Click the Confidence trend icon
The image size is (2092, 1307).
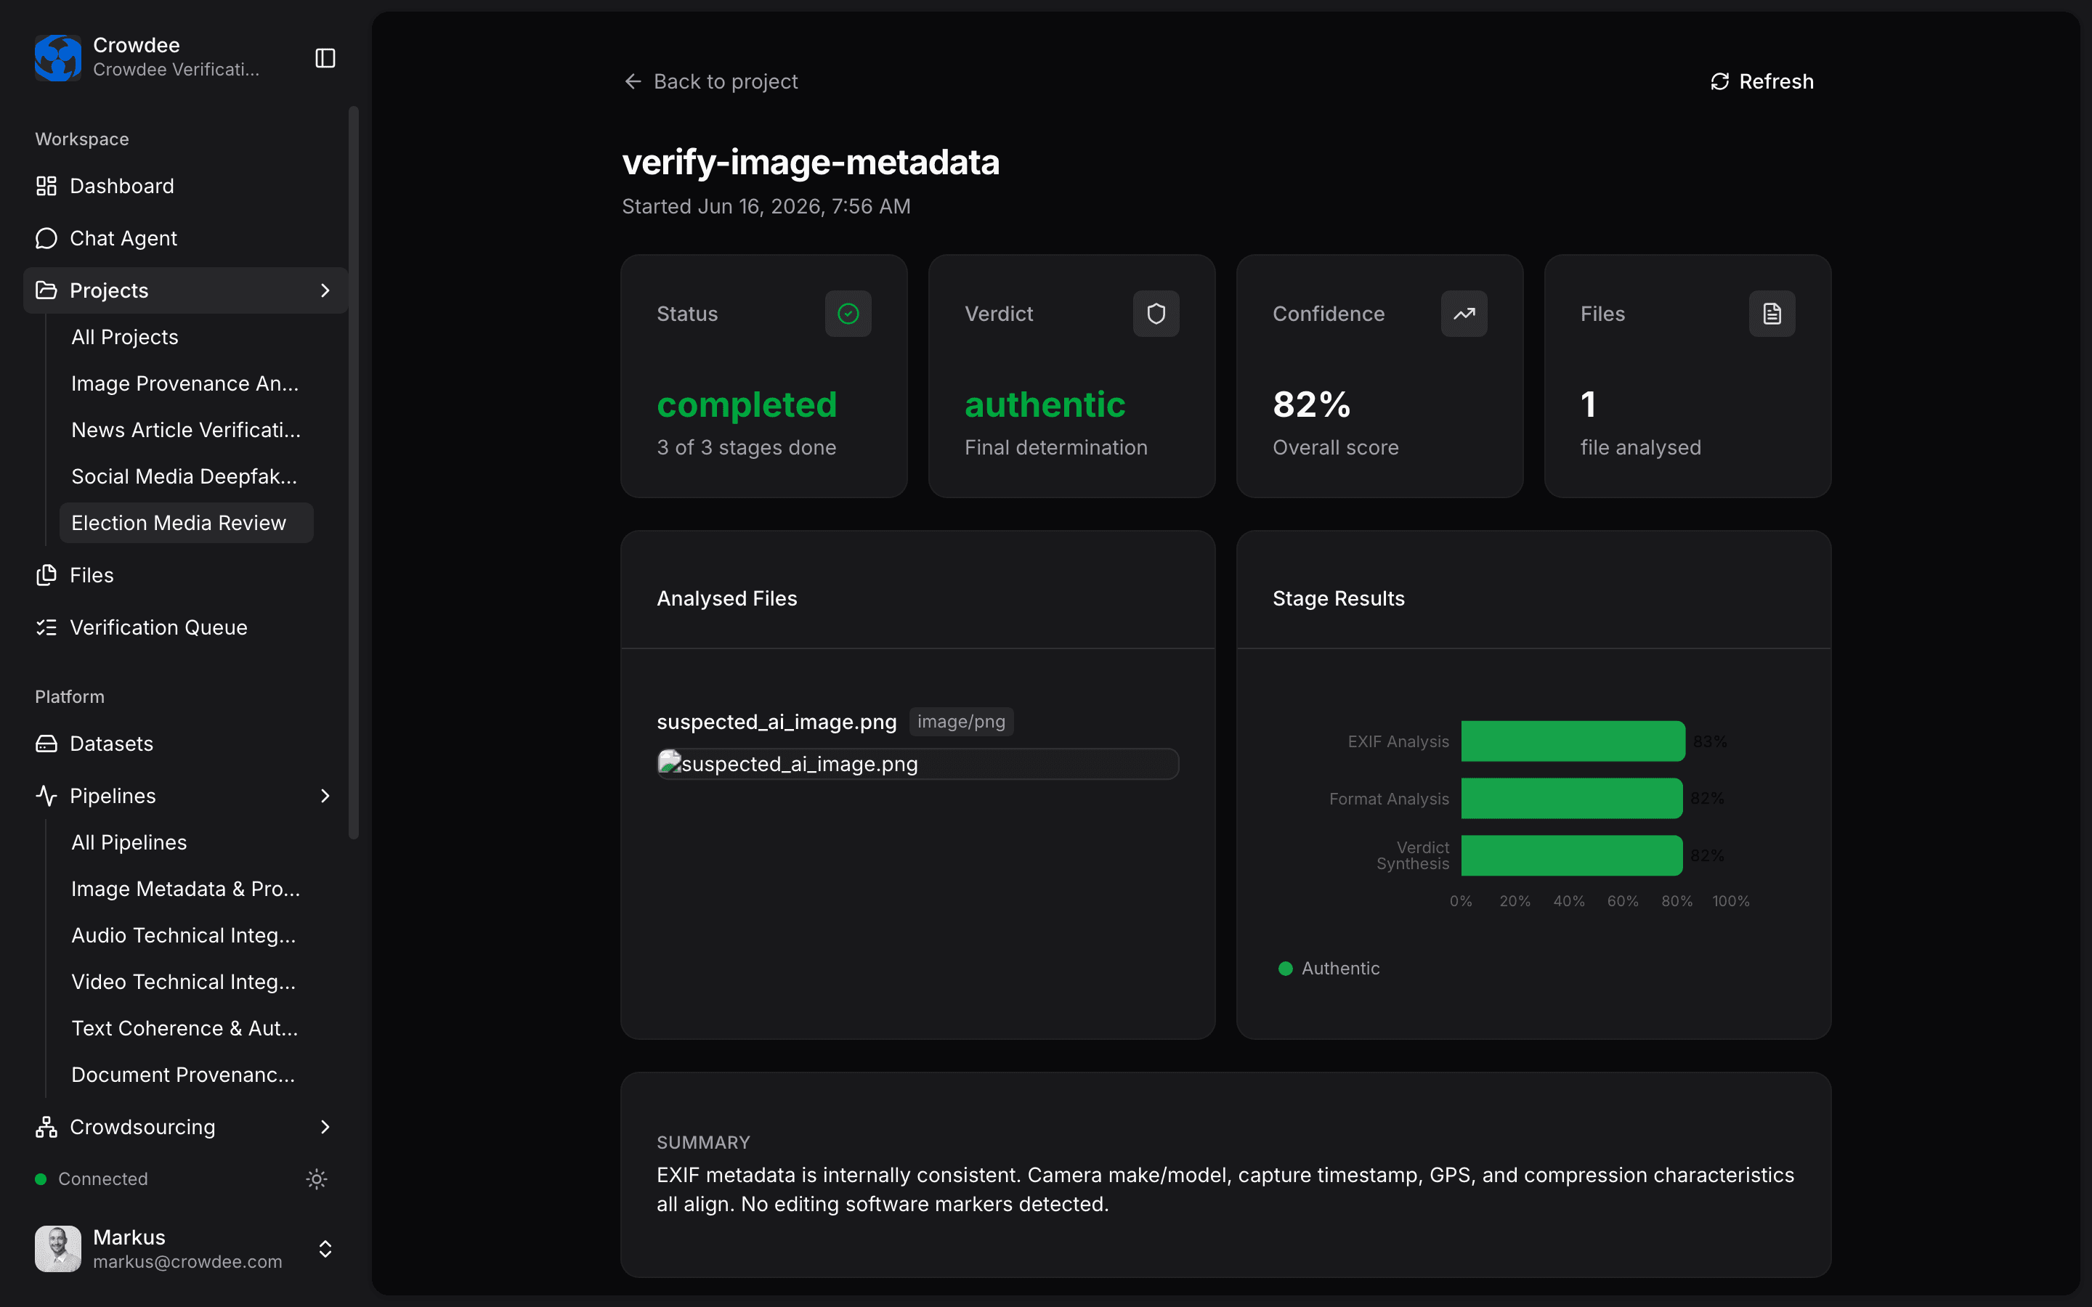click(x=1464, y=314)
